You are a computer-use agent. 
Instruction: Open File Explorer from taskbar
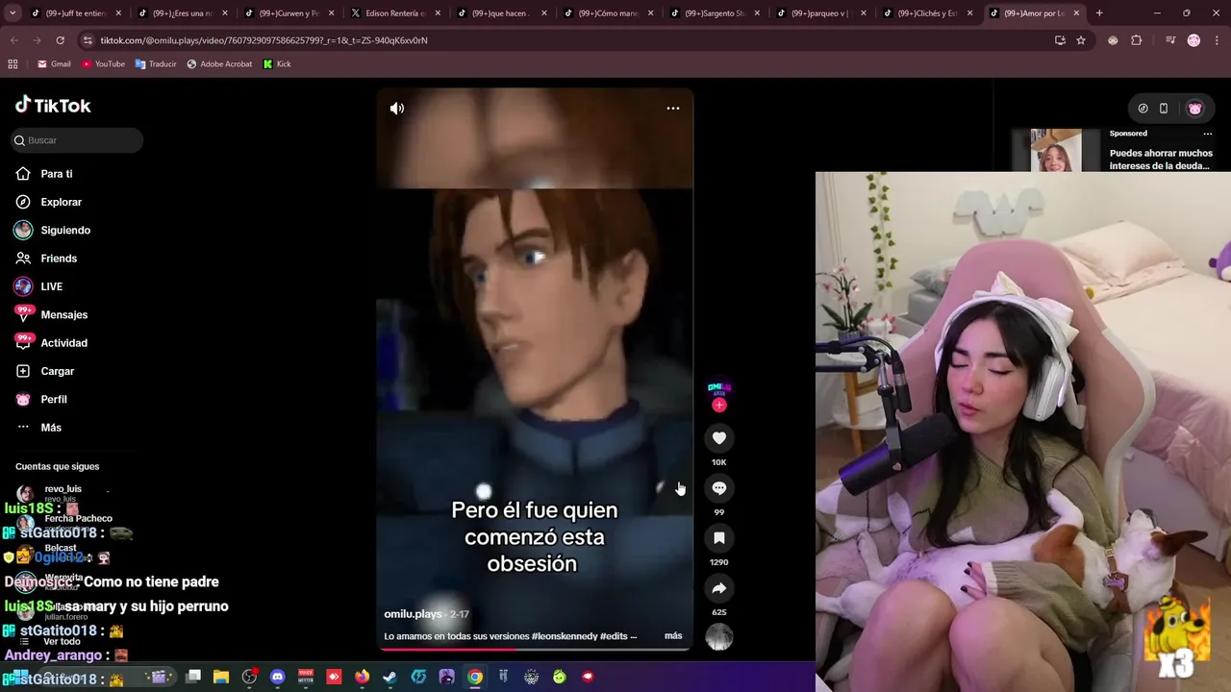tap(221, 677)
